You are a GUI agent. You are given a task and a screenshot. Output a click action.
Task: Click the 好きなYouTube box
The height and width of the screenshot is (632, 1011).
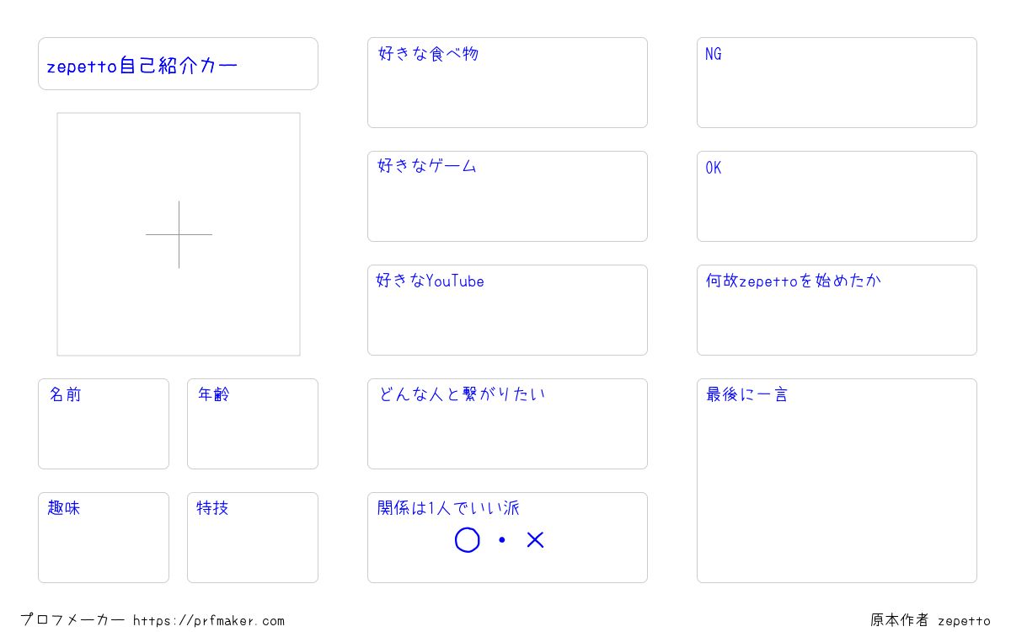coord(507,310)
